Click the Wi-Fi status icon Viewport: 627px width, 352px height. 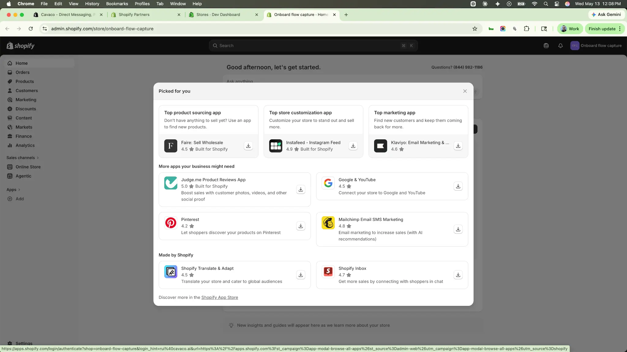[535, 4]
